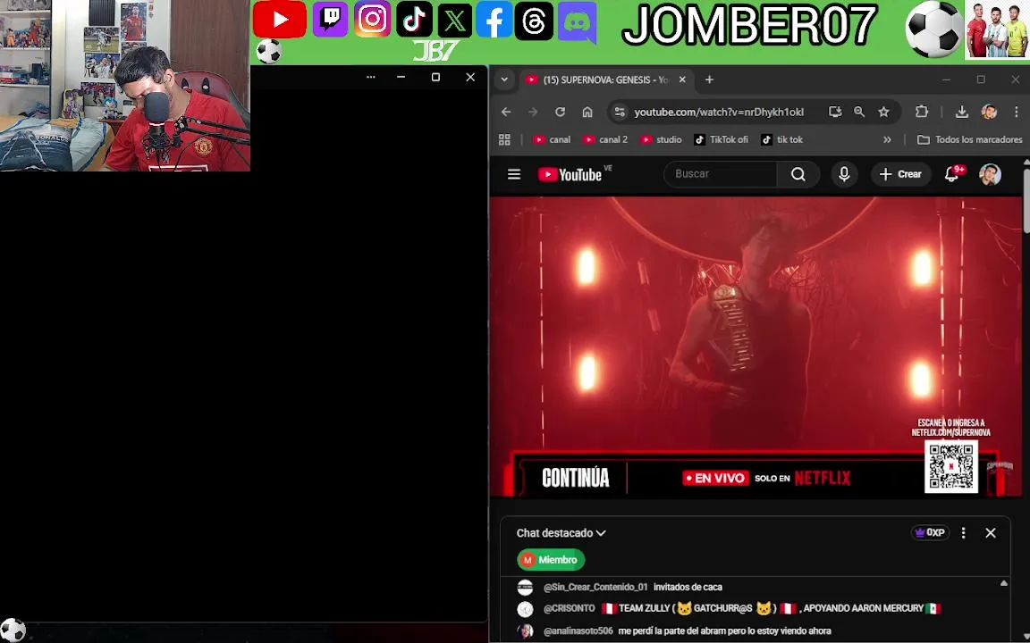Screen dimensions: 1030x643
Task: Open the 'studio' bookmark
Action: coord(662,139)
